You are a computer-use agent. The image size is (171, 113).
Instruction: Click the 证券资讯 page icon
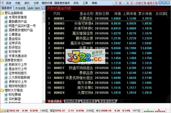[6, 43]
